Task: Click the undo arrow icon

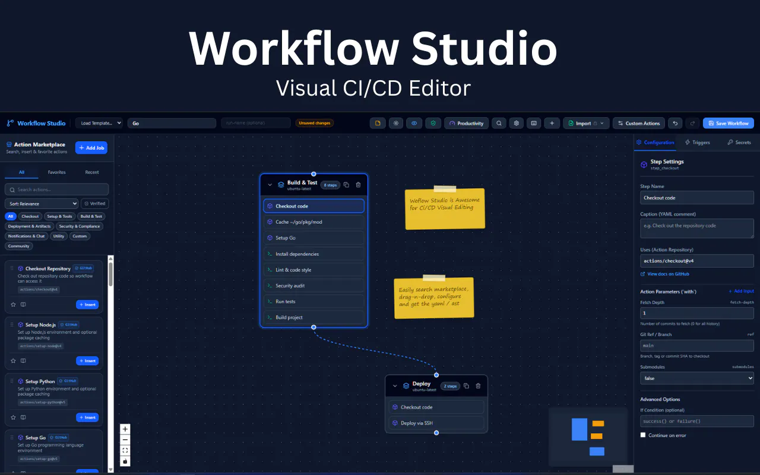Action: point(674,123)
